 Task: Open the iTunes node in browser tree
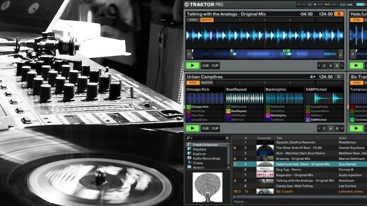click(x=198, y=163)
